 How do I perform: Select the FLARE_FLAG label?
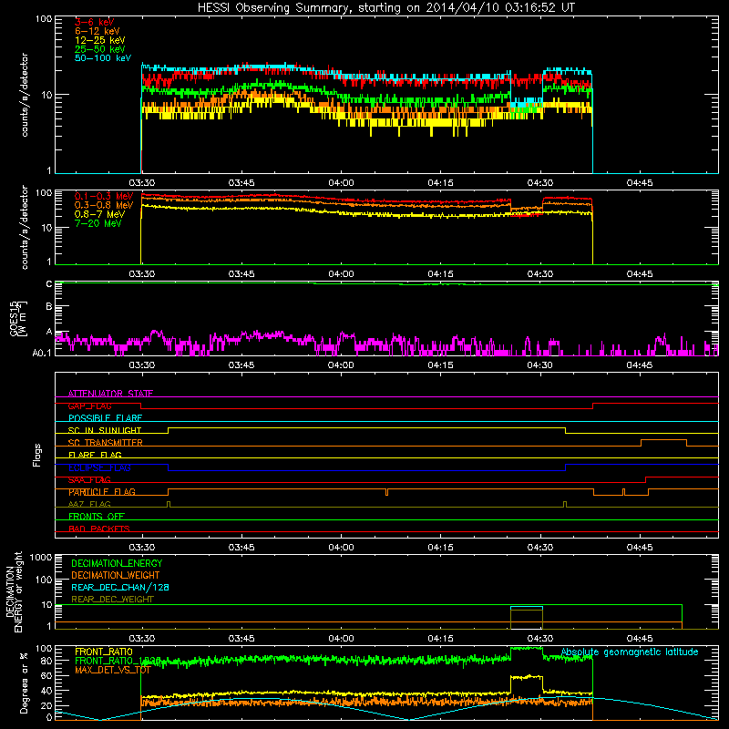point(95,455)
